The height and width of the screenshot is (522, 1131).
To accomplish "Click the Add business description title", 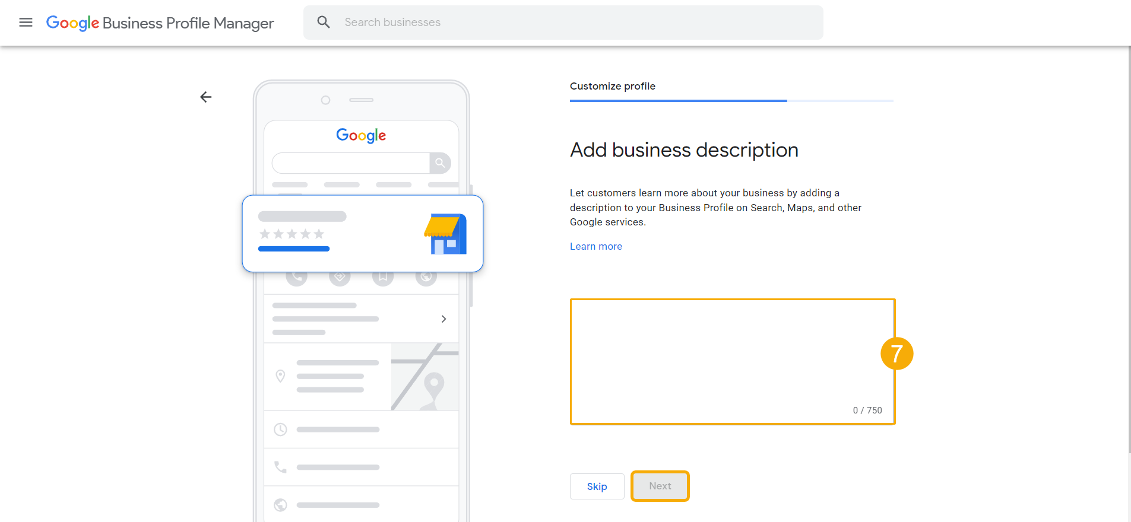I will tap(684, 150).
